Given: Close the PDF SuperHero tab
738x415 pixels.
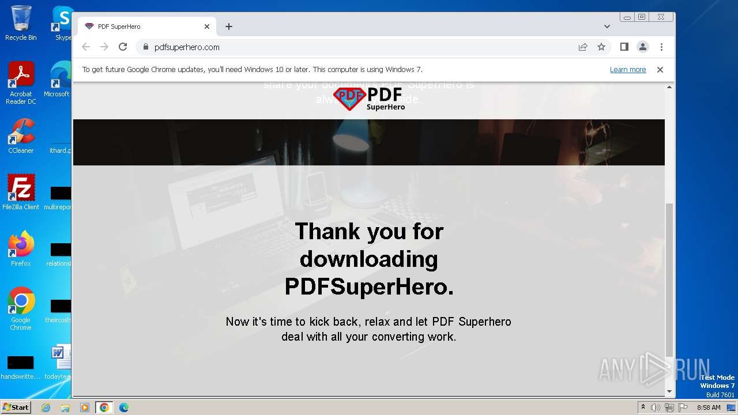Looking at the screenshot, I should [x=207, y=27].
